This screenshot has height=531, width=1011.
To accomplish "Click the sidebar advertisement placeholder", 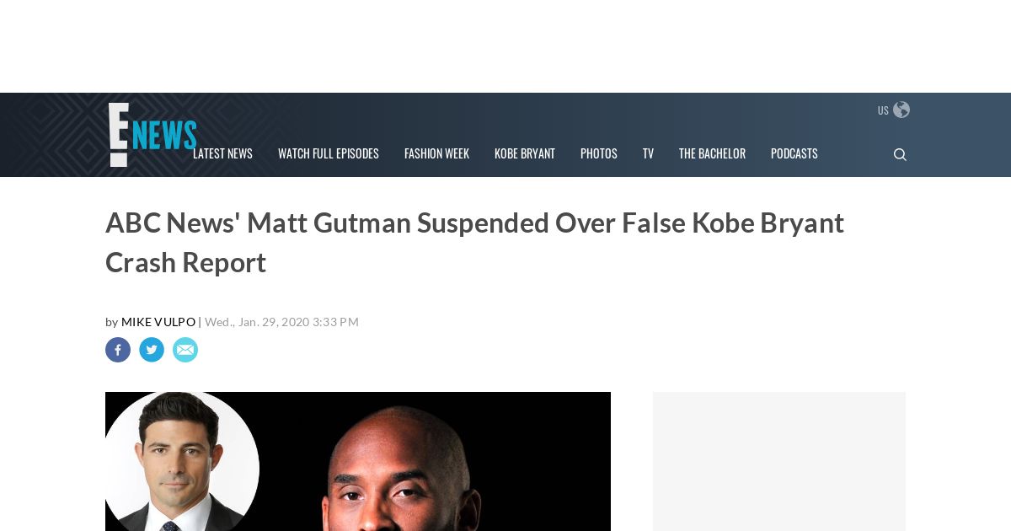I will coord(779,461).
